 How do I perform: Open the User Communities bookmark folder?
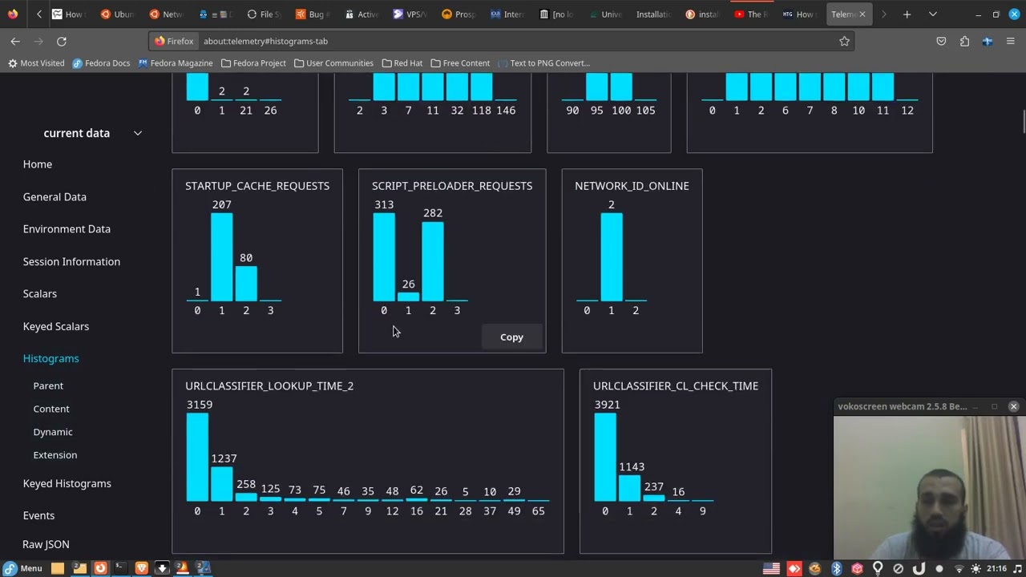click(333, 63)
